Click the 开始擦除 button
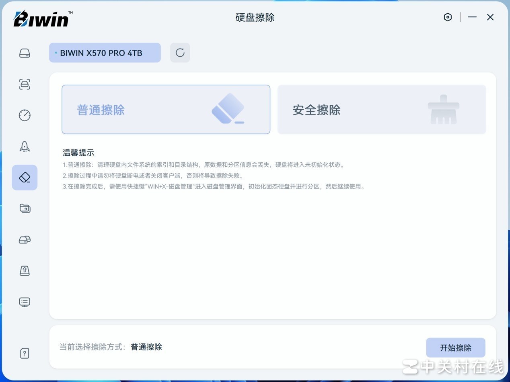Viewport: 510px width, 382px height. coord(456,348)
